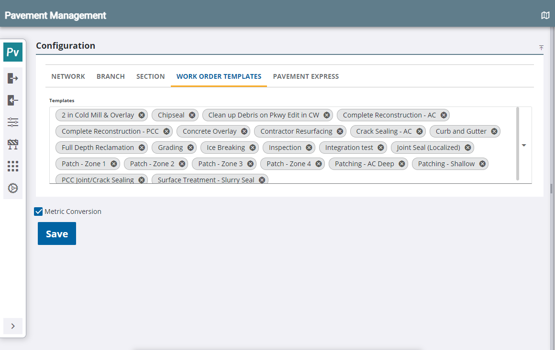Viewport: 555px width, 350px height.
Task: Collapse the Configuration panel with the arrow
Action: click(x=541, y=48)
